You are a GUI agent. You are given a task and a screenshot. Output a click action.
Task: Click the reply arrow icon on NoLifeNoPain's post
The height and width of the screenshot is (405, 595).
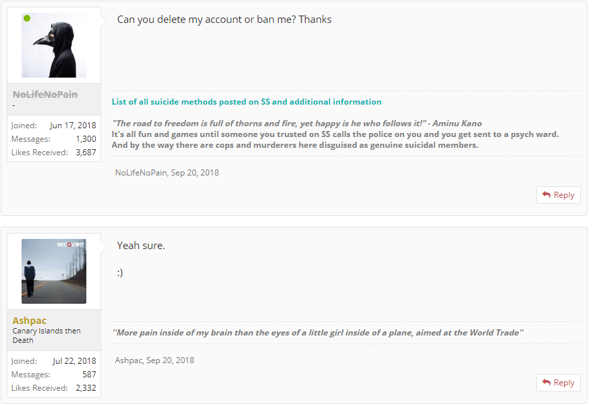coord(546,195)
